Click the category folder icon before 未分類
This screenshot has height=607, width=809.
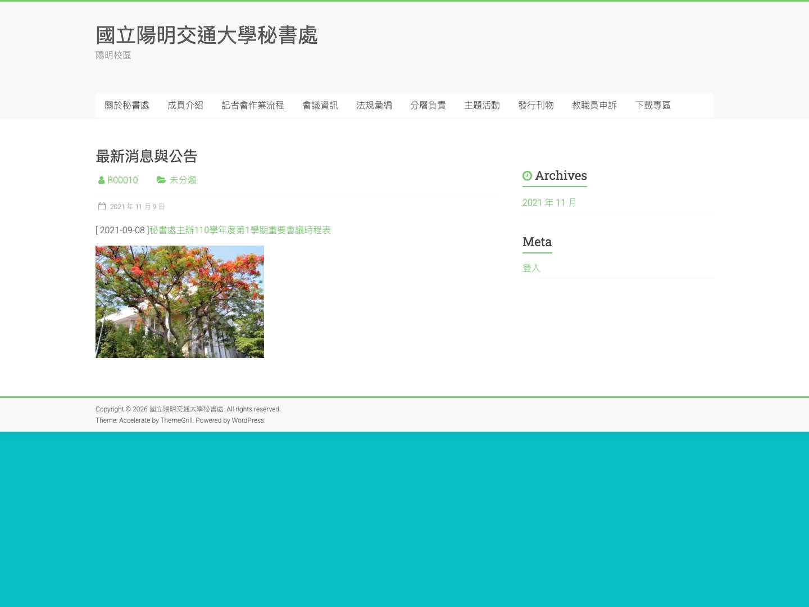[162, 180]
